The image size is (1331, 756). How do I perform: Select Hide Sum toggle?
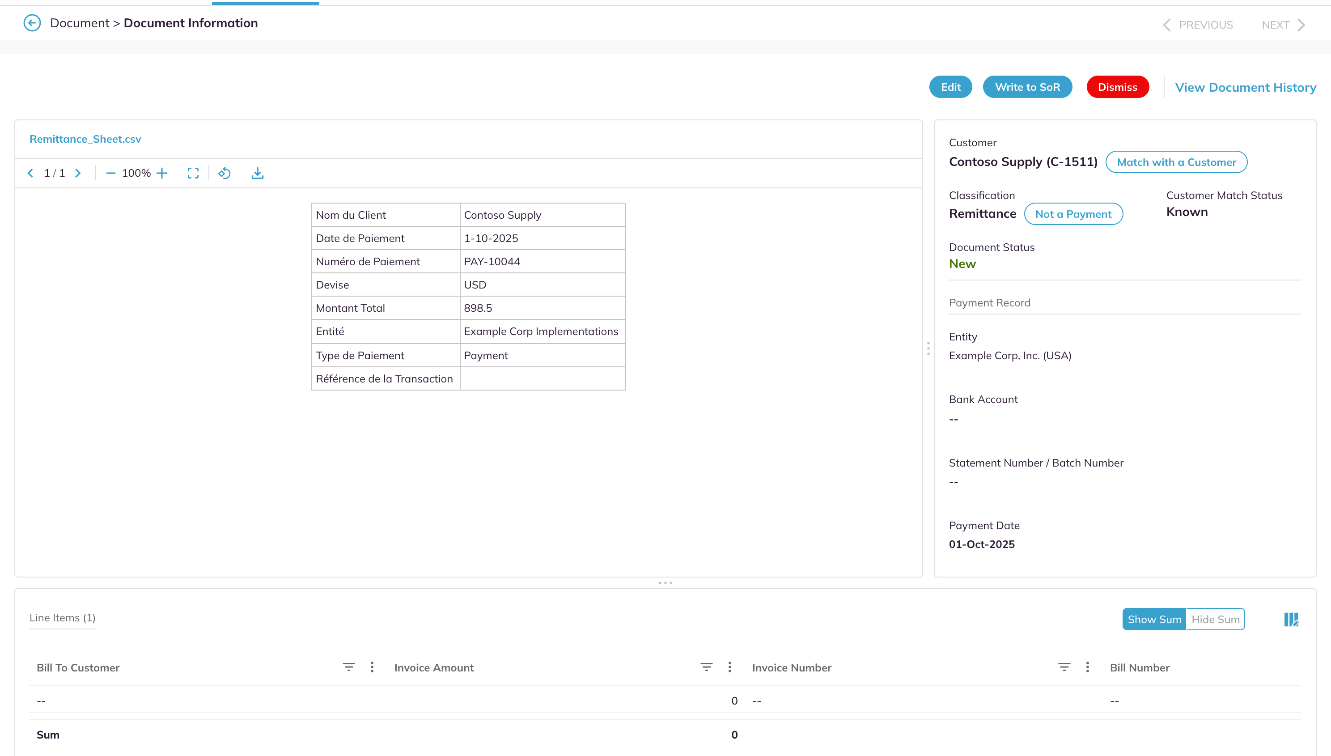point(1215,619)
